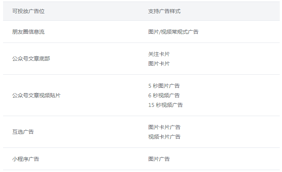Select the 小程序广告 ad placement
Viewport: 282px width, 172px height.
pyautogui.click(x=26, y=159)
